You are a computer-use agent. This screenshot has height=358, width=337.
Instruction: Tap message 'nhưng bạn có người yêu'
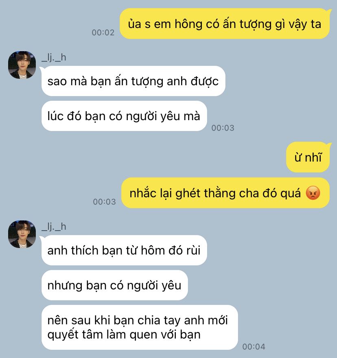(x=114, y=285)
